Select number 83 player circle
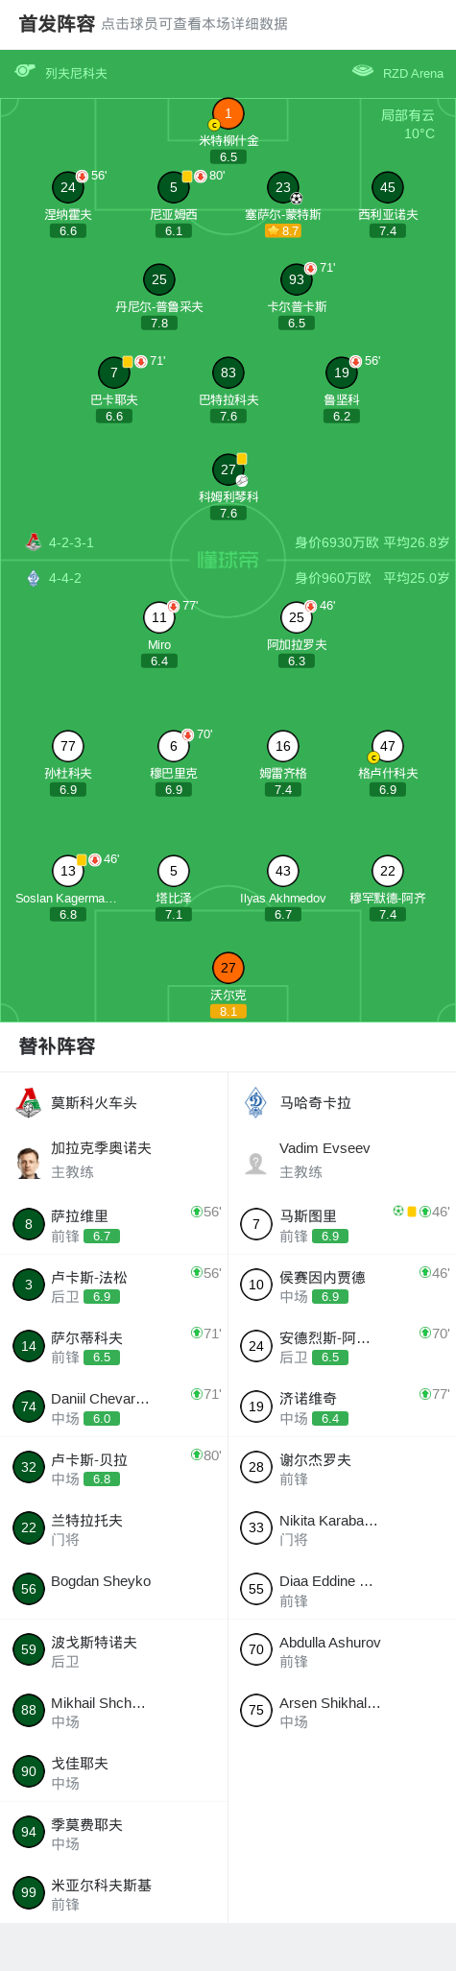Screen dimensions: 456x1971 pyautogui.click(x=228, y=373)
